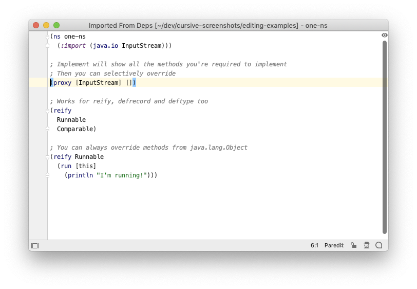Click the eye inspection icon in editor corner
This screenshot has height=289, width=417.
pyautogui.click(x=384, y=35)
